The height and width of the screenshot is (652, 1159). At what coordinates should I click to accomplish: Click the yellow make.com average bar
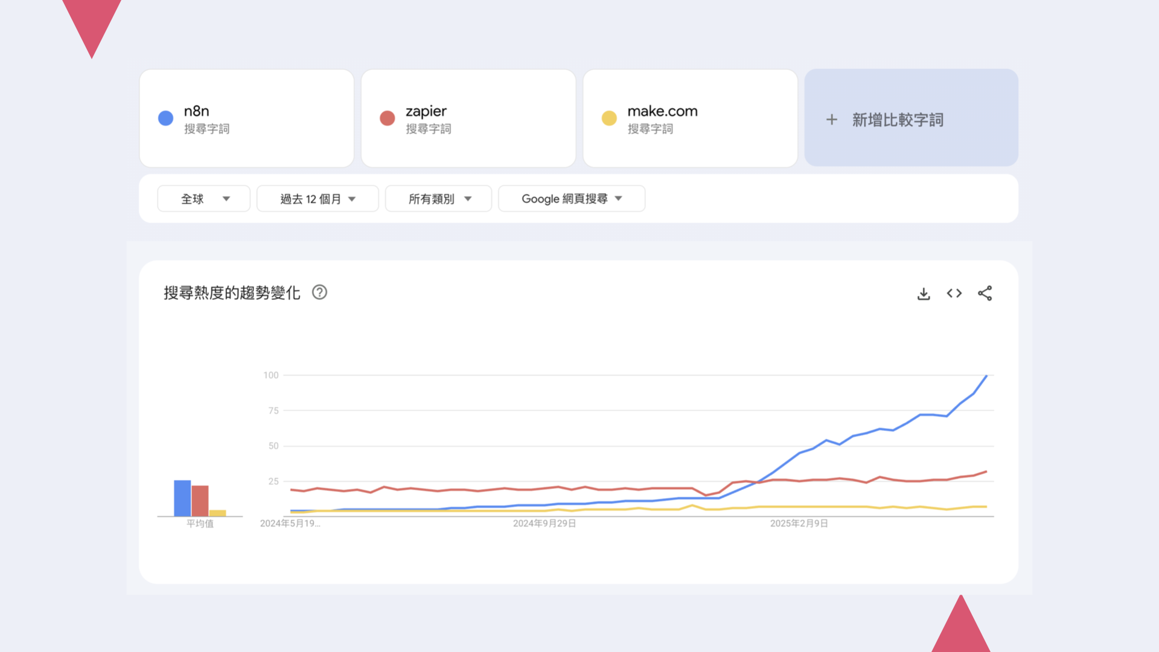pyautogui.click(x=217, y=513)
